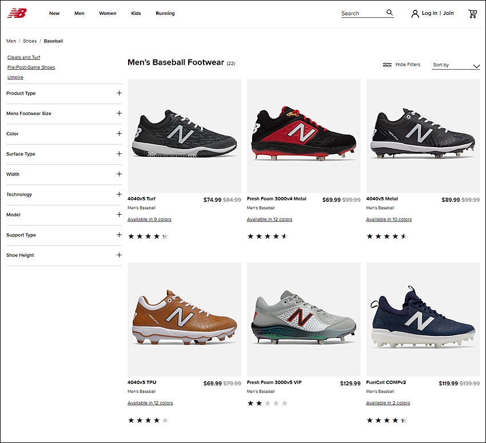Click the $119.99 price text
The image size is (486, 443).
pyautogui.click(x=448, y=383)
